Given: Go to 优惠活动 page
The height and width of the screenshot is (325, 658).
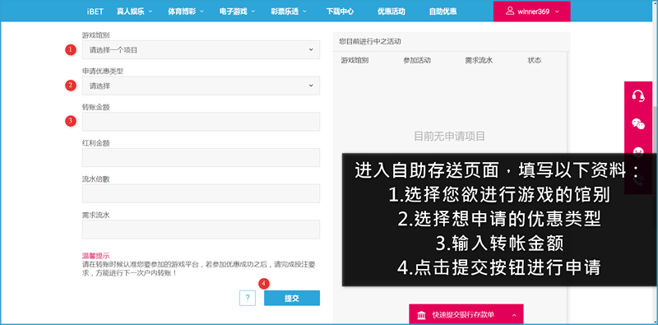Looking at the screenshot, I should (x=392, y=12).
